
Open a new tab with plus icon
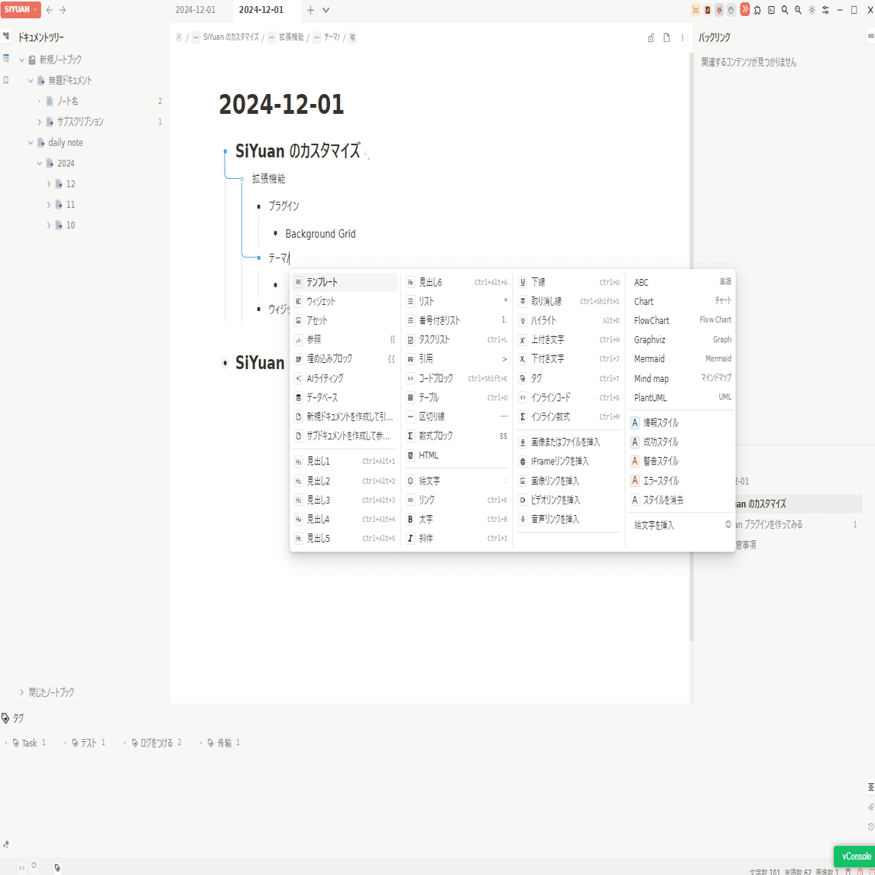(311, 10)
